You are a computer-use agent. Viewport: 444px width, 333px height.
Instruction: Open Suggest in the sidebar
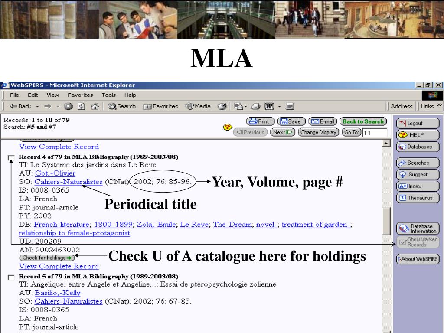click(x=418, y=174)
